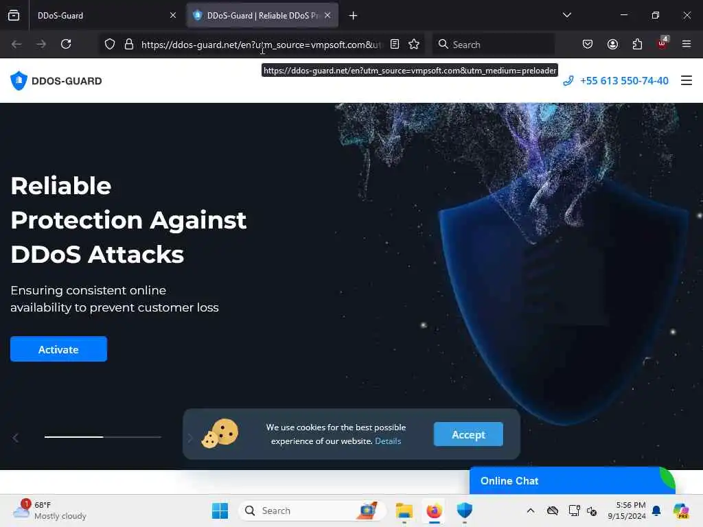Open Firefox account menu
This screenshot has width=703, height=527.
(612, 44)
